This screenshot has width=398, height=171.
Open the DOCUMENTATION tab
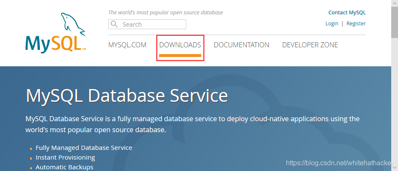pos(241,45)
